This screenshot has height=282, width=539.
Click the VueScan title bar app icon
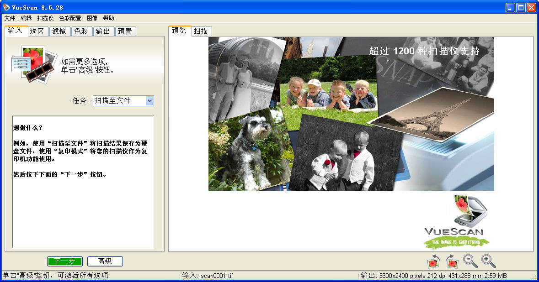(6, 7)
